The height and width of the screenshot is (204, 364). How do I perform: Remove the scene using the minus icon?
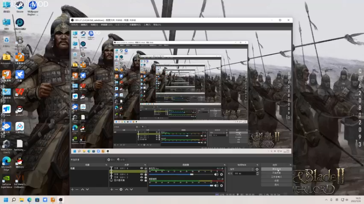(x=77, y=189)
